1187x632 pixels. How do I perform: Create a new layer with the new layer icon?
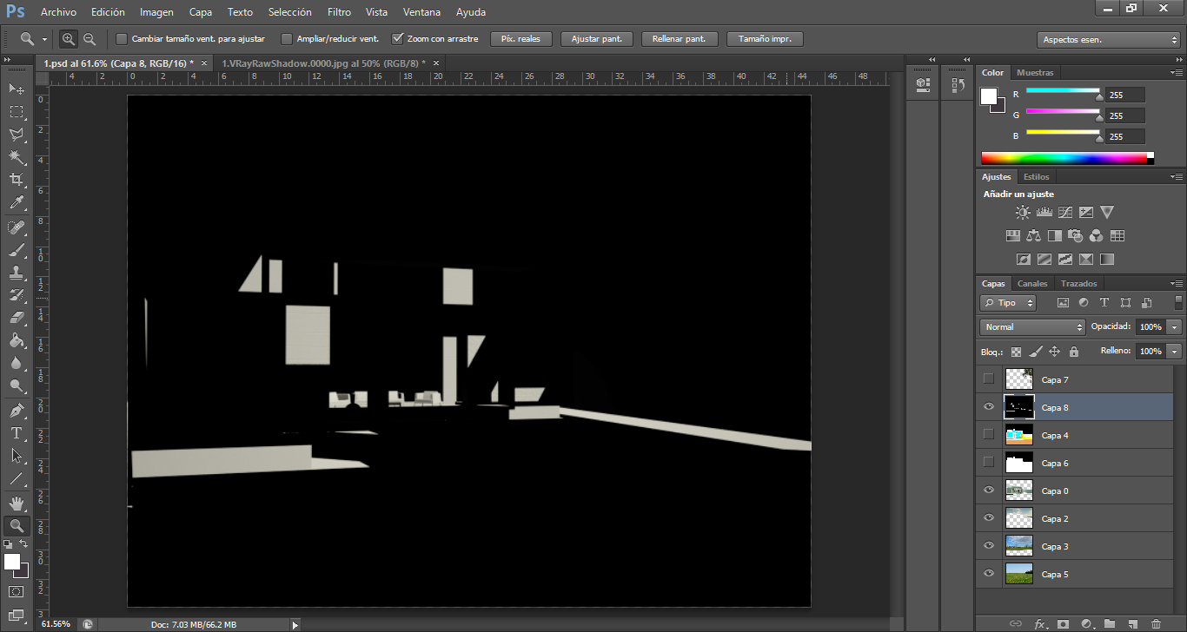(1132, 622)
